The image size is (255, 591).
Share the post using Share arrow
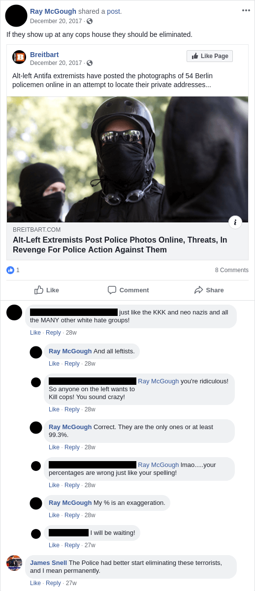209,290
